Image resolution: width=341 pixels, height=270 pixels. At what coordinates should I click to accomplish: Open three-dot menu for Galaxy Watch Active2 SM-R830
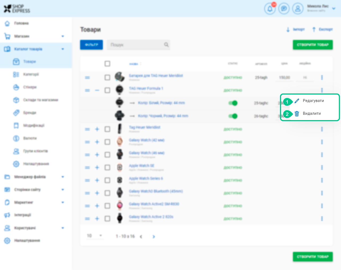[x=322, y=206]
